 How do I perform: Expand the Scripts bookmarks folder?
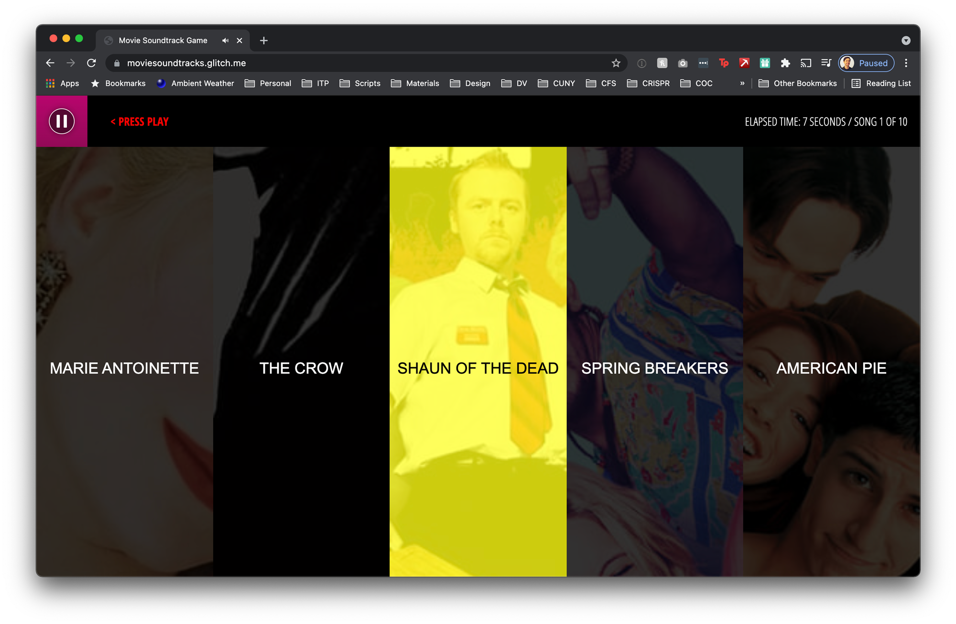(360, 84)
